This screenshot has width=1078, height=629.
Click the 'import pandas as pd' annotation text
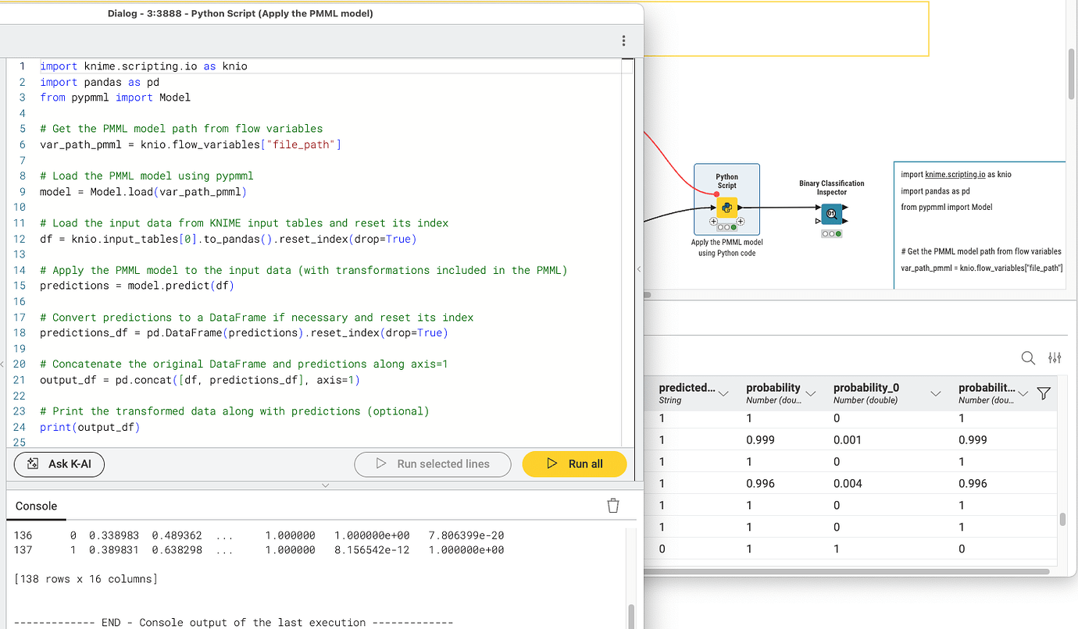coord(935,190)
